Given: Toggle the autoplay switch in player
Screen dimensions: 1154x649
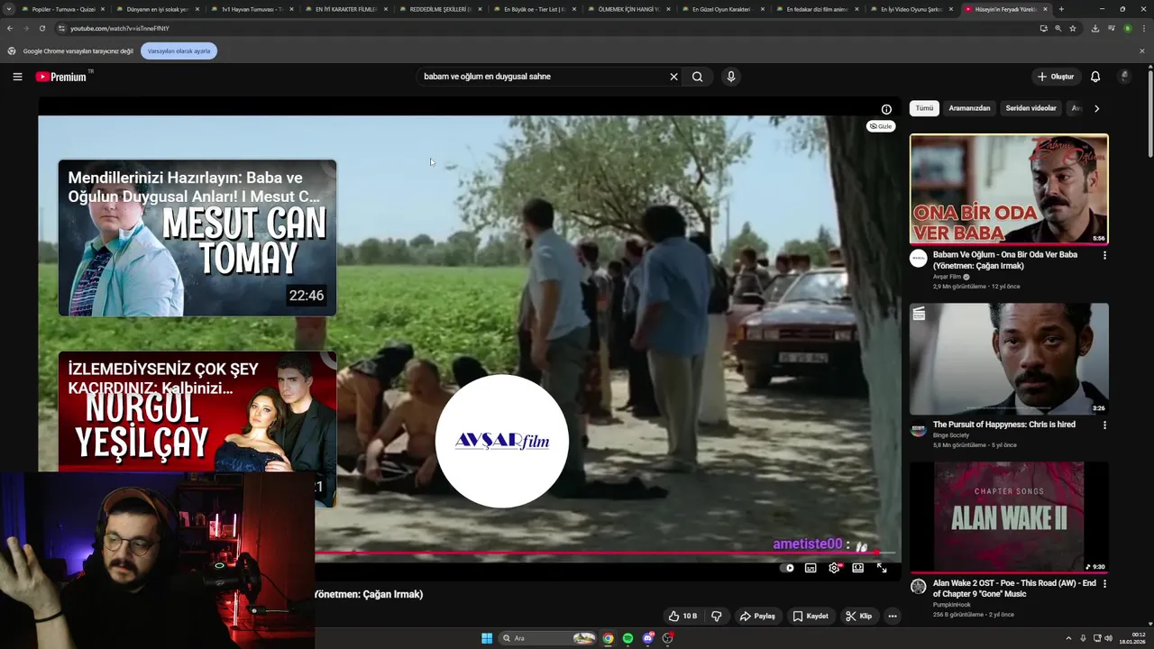Looking at the screenshot, I should (788, 568).
